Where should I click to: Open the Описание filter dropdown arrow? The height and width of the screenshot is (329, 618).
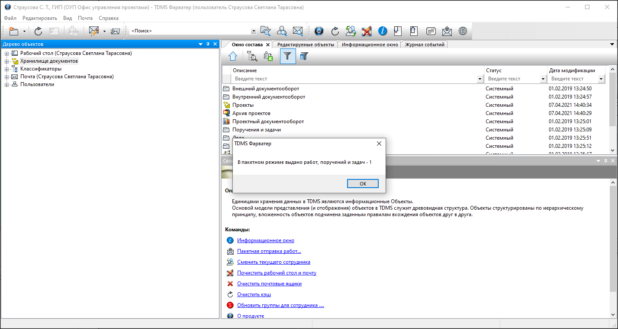pos(480,79)
